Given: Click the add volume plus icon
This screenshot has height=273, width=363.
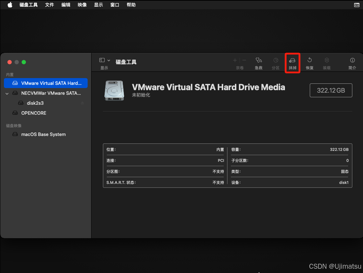Looking at the screenshot, I should coord(235,60).
